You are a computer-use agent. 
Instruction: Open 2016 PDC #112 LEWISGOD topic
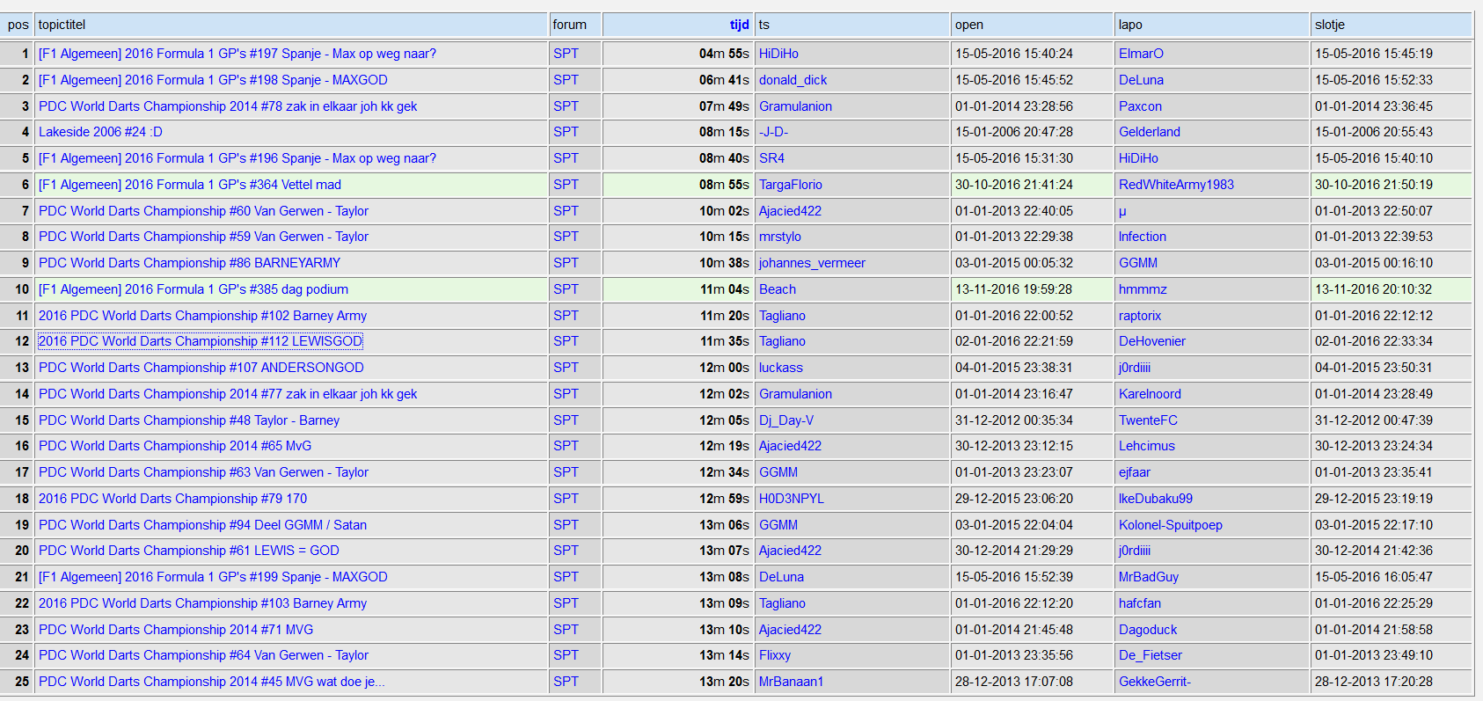[x=201, y=341]
